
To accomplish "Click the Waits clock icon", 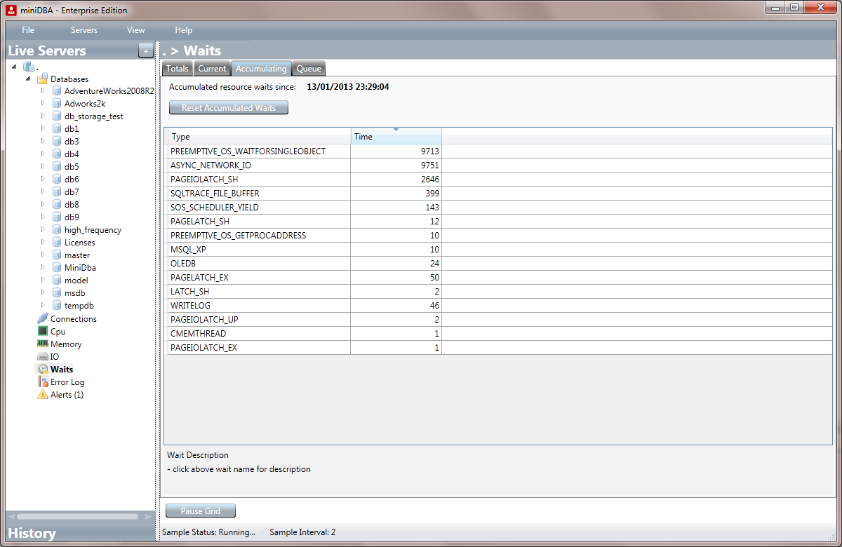I will pyautogui.click(x=43, y=370).
